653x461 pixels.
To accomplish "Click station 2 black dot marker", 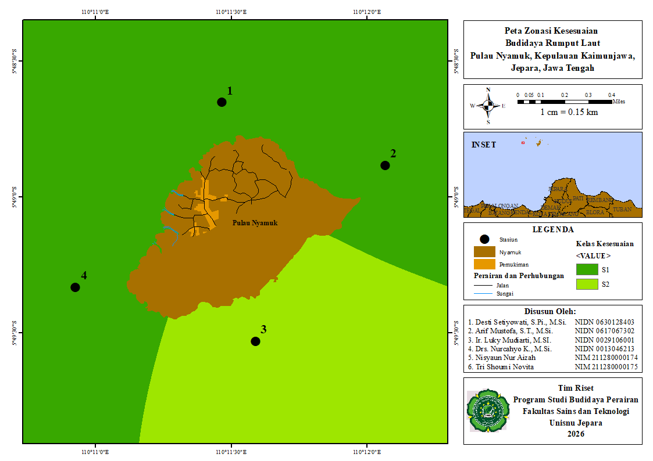I will tap(385, 165).
